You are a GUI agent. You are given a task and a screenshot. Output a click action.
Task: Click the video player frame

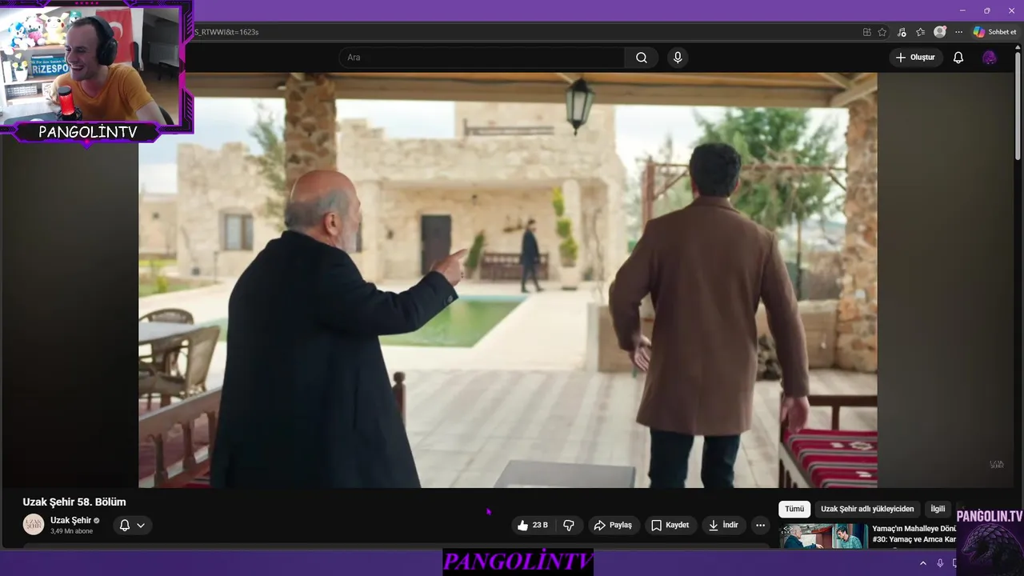(508, 280)
